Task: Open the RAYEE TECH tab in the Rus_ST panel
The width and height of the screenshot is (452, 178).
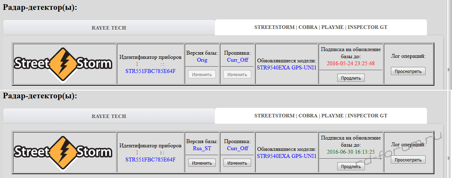Action: tap(109, 116)
